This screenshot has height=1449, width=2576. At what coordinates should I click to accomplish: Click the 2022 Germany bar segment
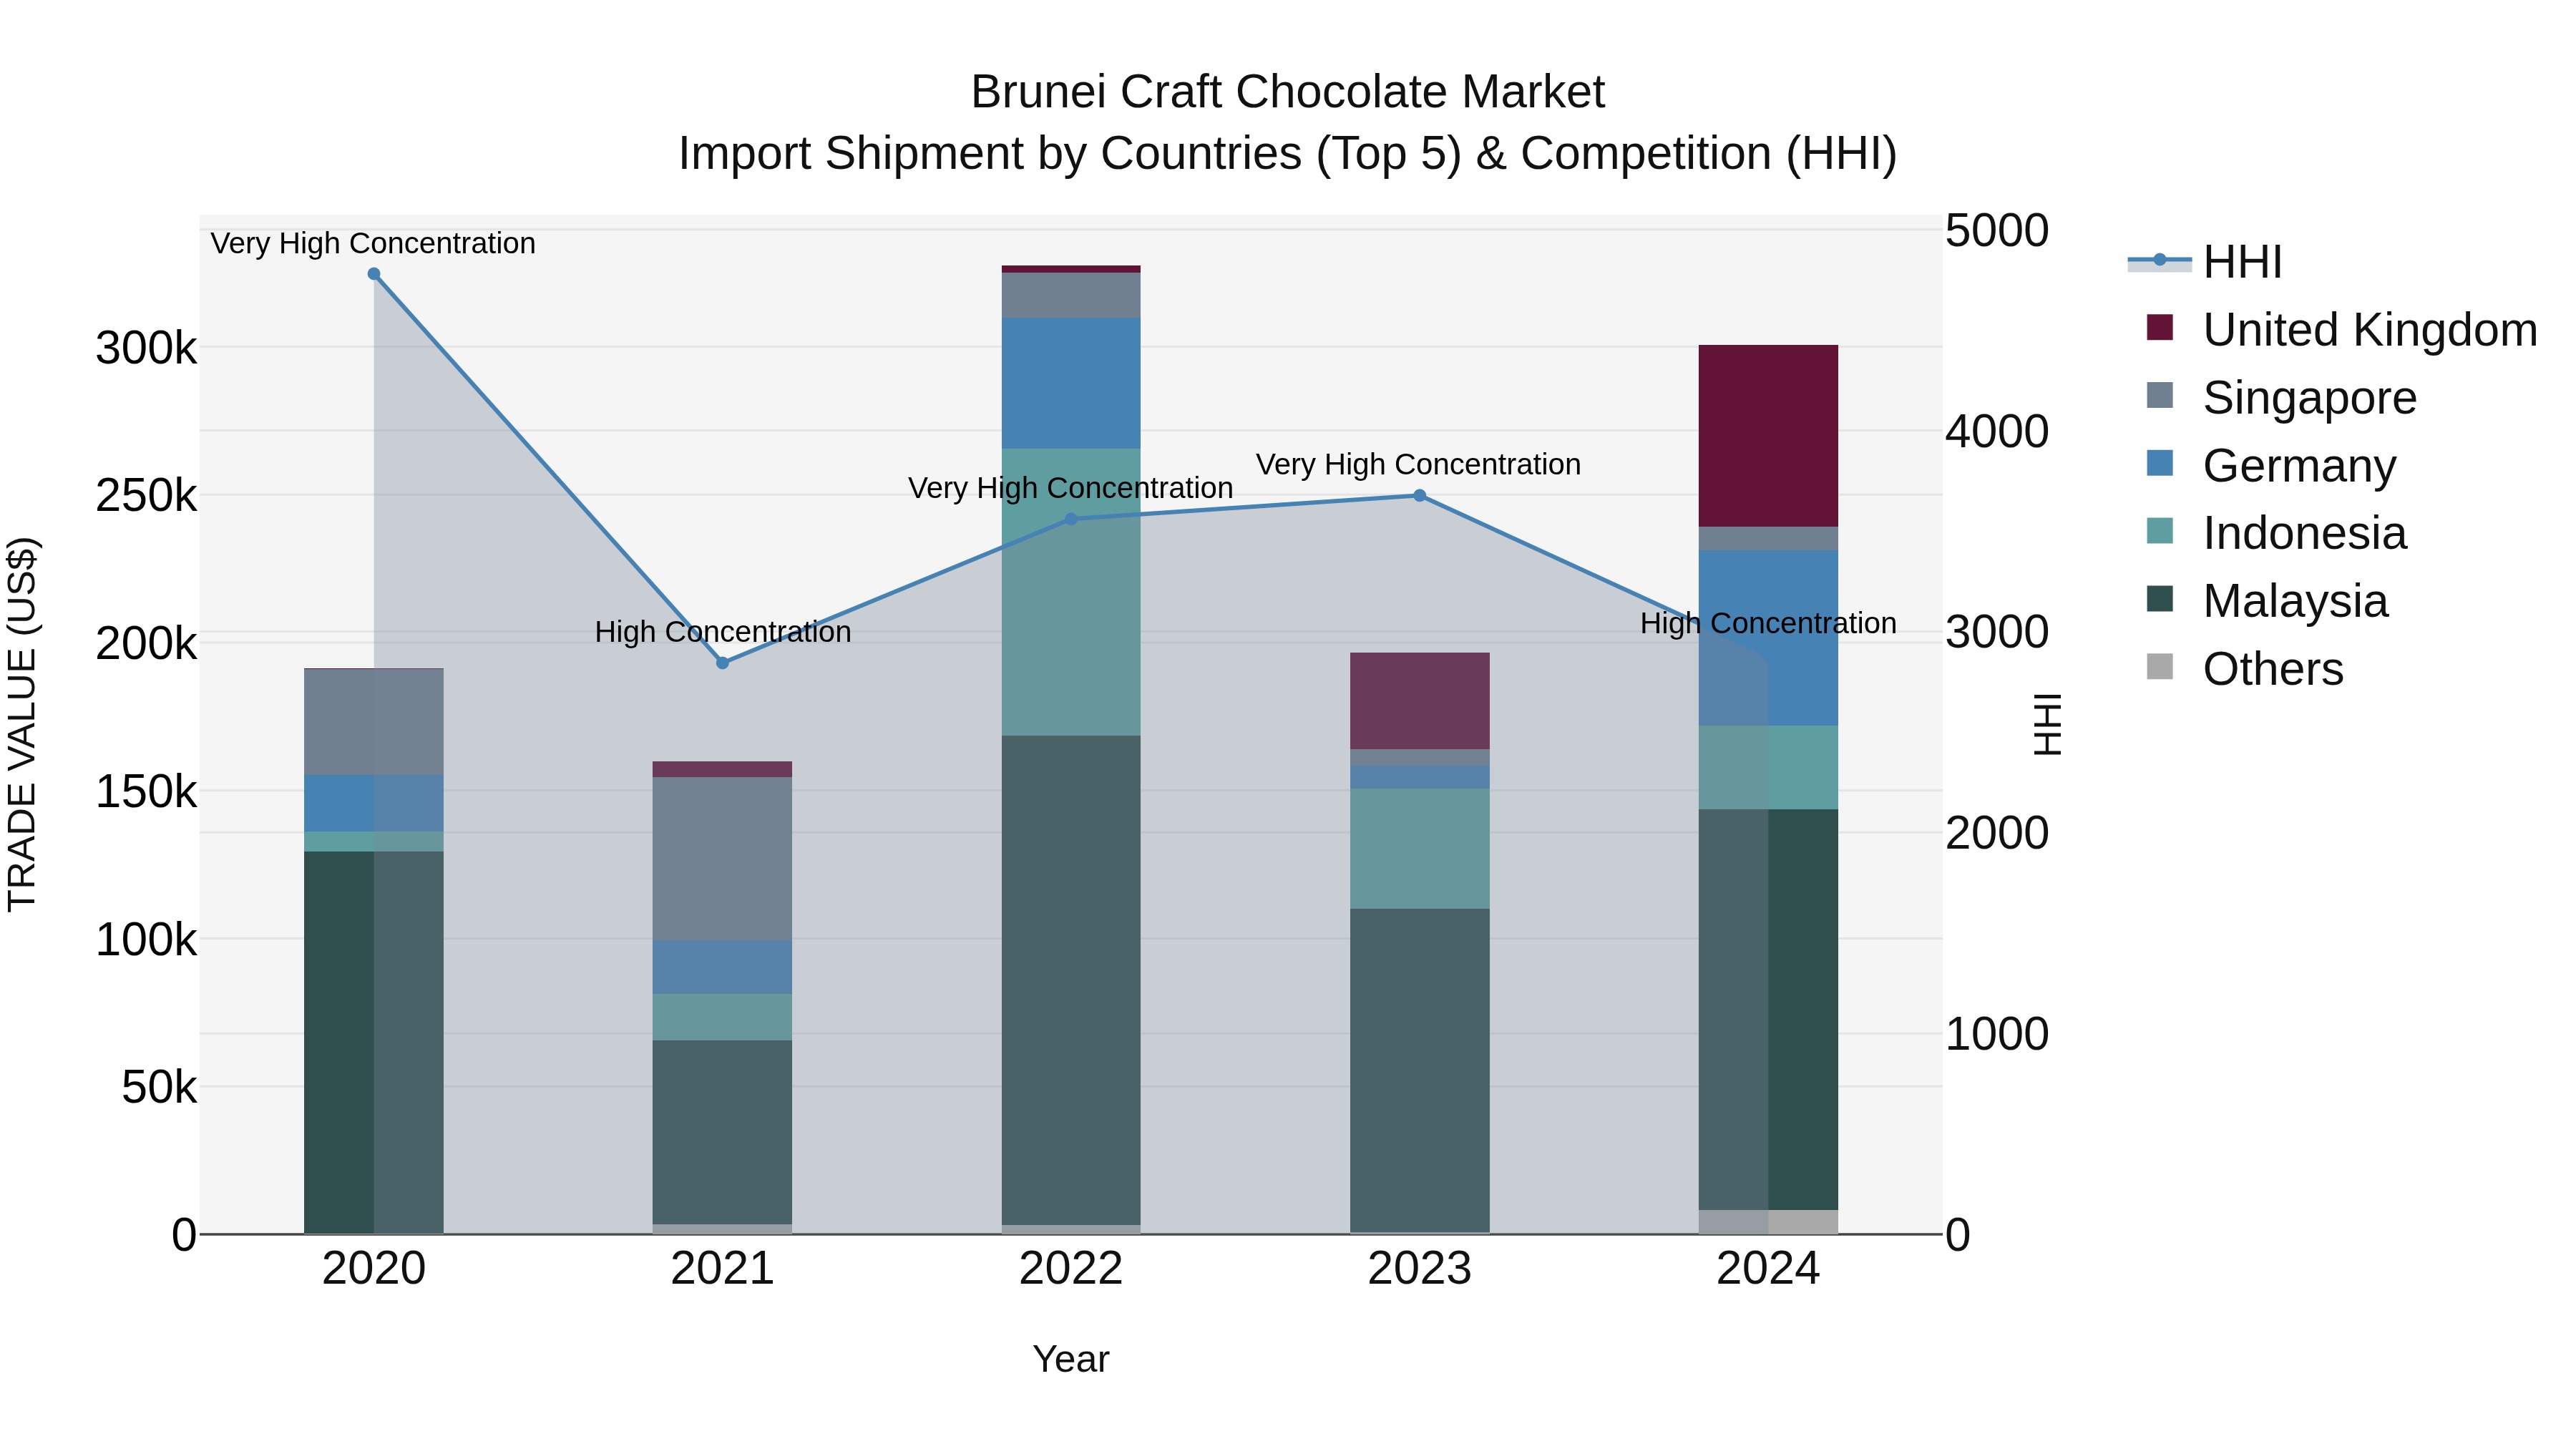pos(1071,383)
